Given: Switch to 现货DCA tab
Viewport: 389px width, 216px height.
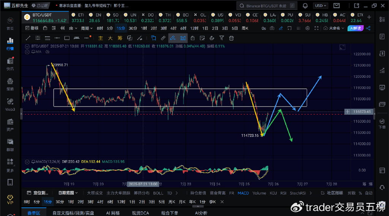Looking at the screenshot, I should [x=141, y=213].
